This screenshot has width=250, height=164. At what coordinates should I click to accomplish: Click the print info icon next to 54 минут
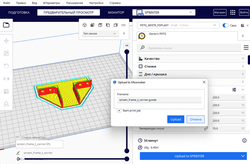tap(244, 141)
